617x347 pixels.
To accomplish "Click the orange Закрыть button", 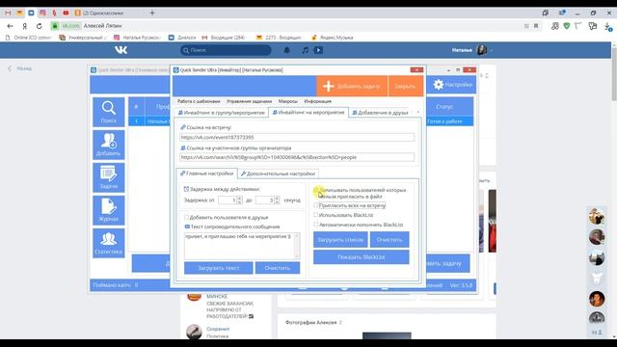I will click(x=405, y=86).
